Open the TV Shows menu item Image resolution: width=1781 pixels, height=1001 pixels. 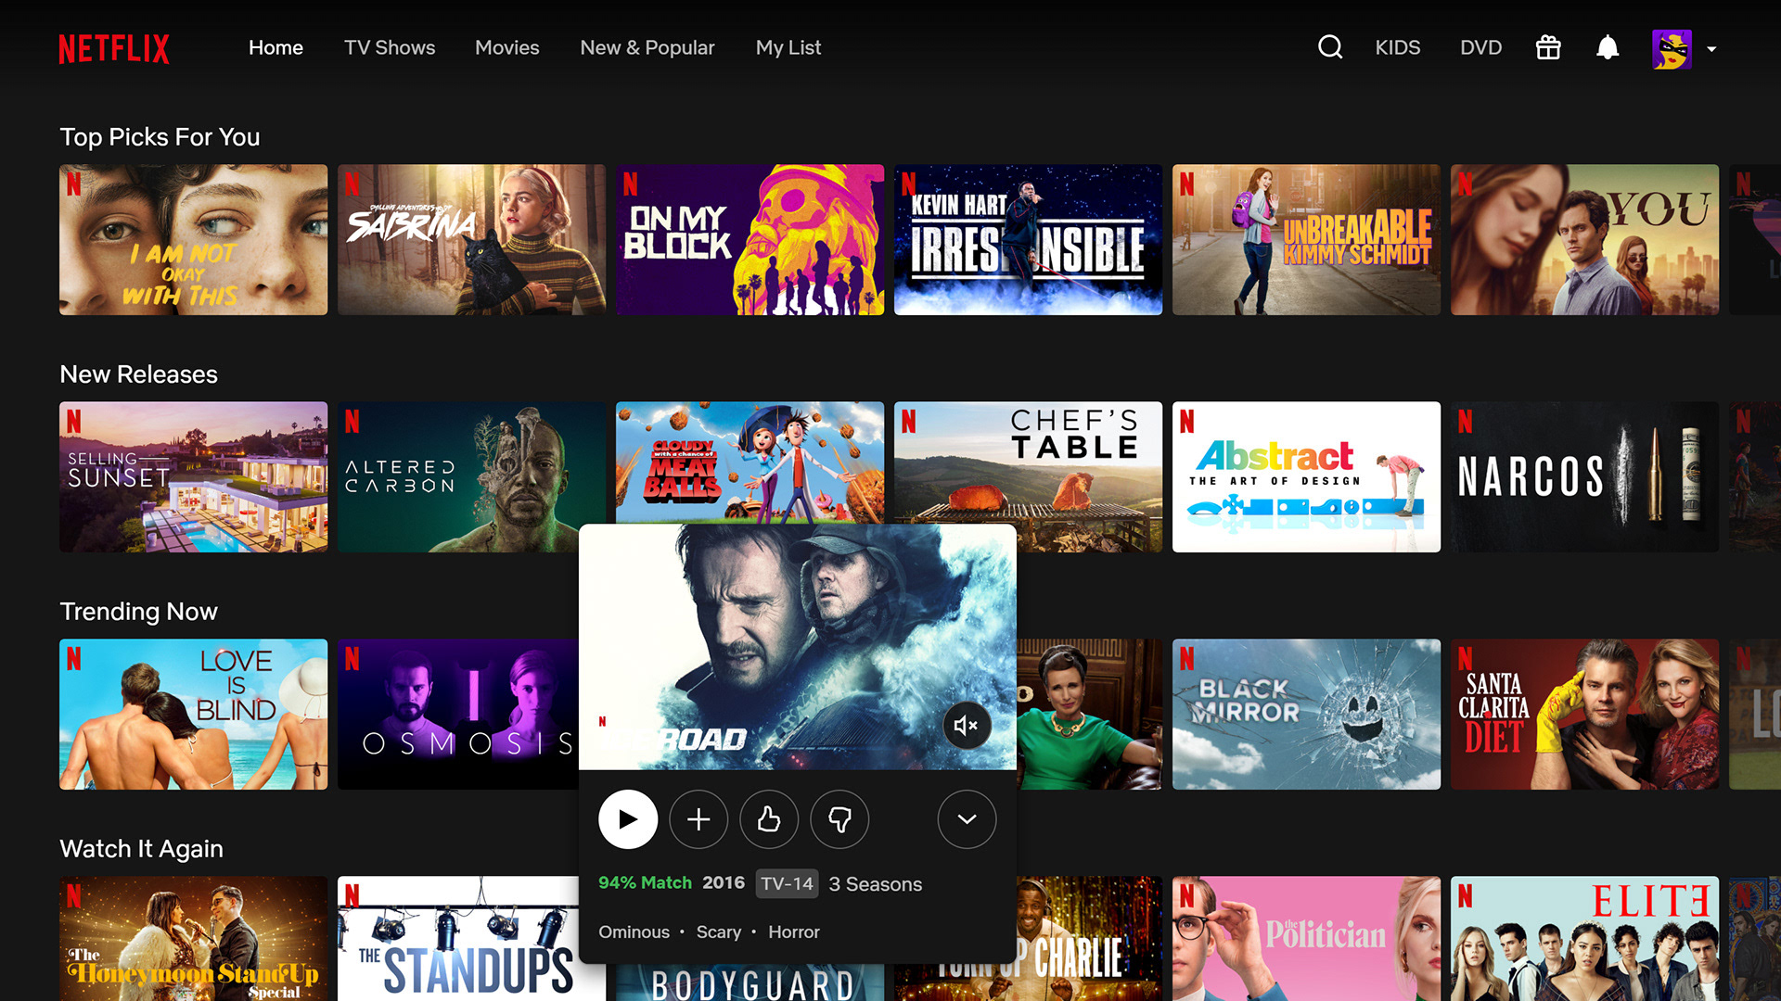tap(389, 47)
